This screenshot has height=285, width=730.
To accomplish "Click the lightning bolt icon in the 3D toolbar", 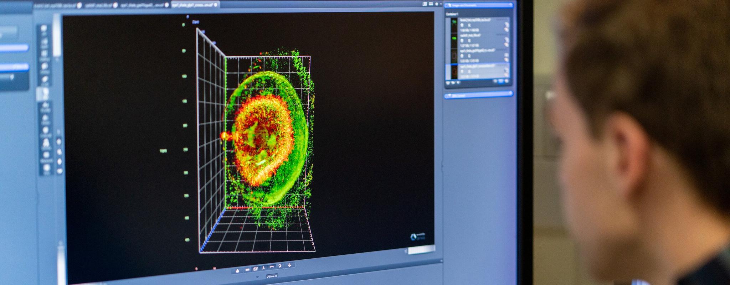I will [x=289, y=265].
